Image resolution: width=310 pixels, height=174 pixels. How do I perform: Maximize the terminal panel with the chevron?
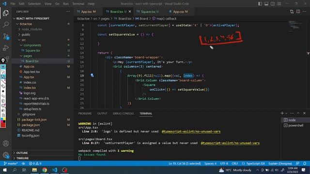pyautogui.click(x=298, y=113)
